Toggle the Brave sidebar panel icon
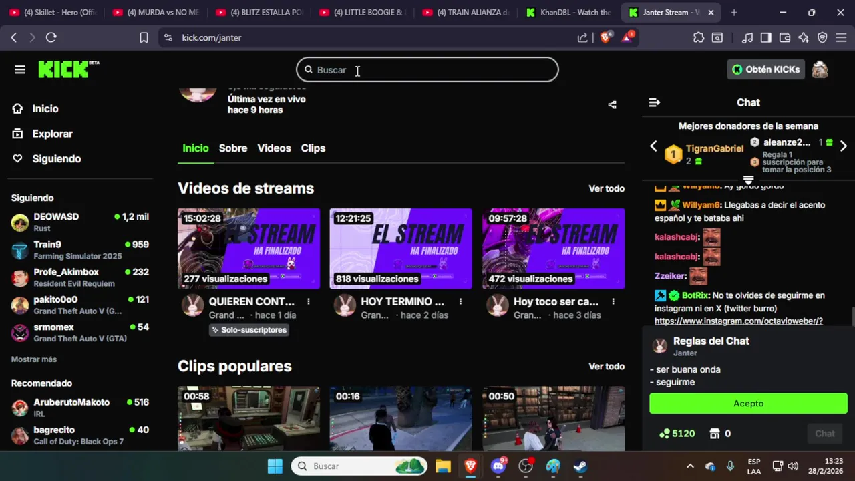Image resolution: width=855 pixels, height=481 pixels. (x=766, y=38)
